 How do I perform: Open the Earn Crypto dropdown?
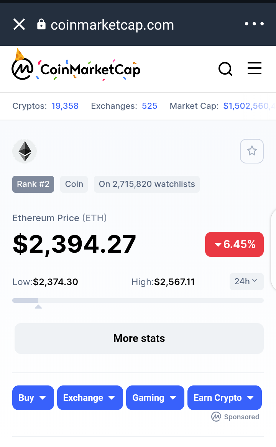coord(224,398)
